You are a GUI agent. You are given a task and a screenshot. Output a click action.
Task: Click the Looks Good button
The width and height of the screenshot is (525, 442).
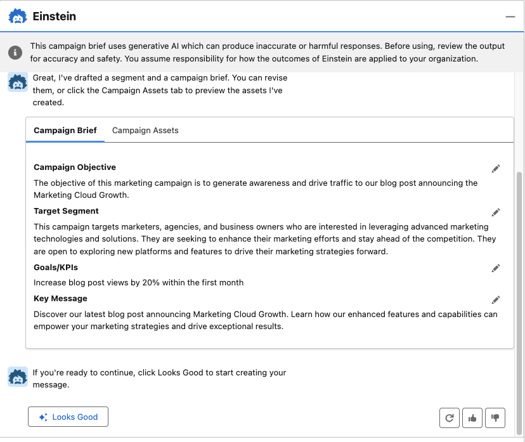(x=68, y=417)
